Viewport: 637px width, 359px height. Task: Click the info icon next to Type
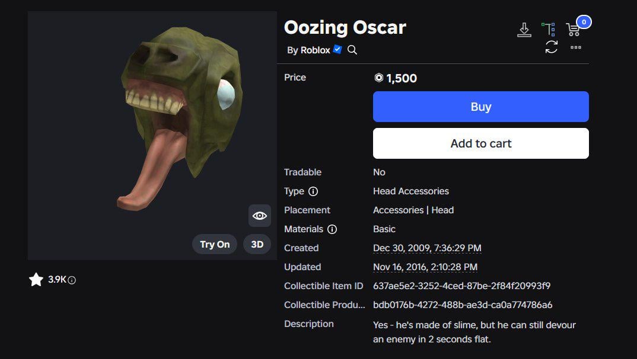click(x=313, y=191)
